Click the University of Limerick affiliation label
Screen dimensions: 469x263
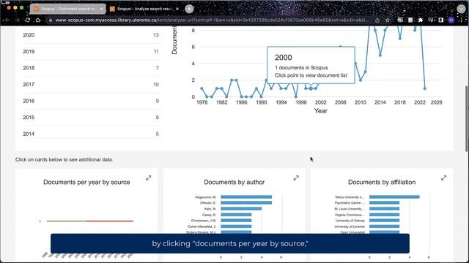coord(350,226)
